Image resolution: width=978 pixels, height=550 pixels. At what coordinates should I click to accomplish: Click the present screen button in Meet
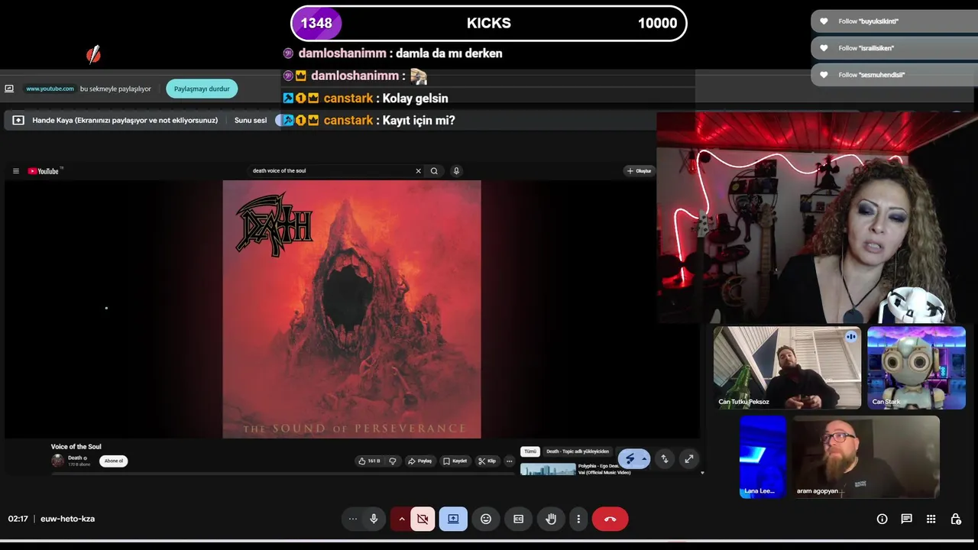pos(453,519)
